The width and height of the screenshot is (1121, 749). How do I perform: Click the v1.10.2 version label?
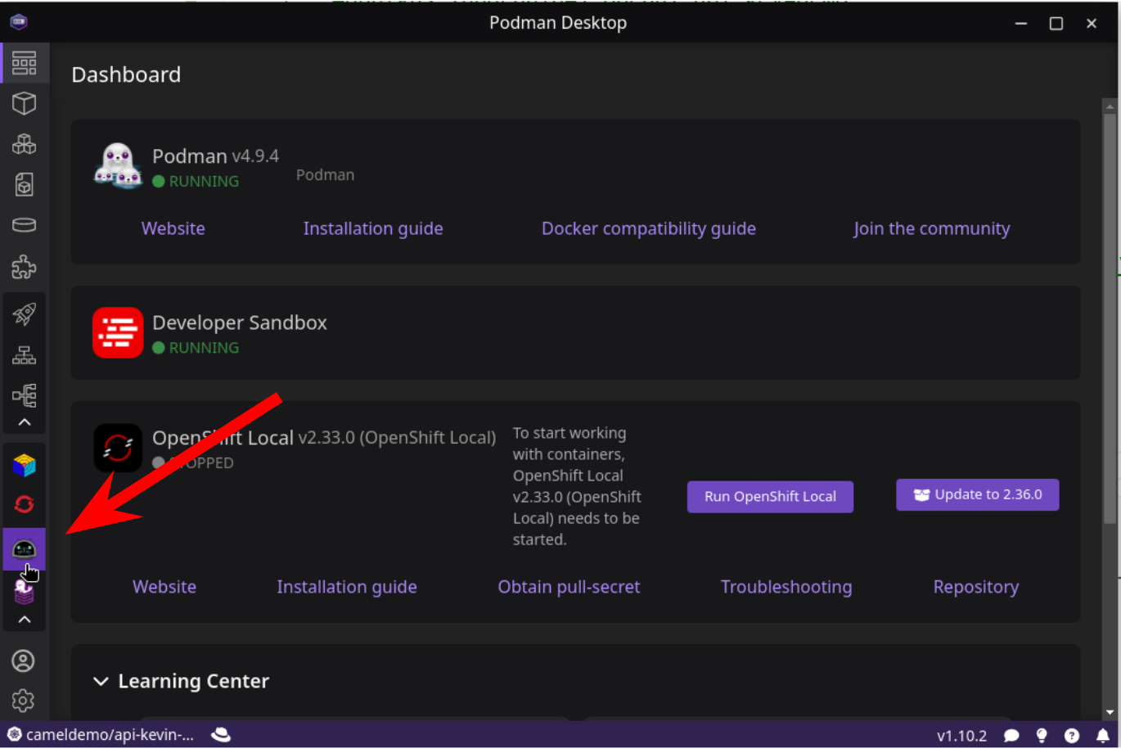pos(961,736)
